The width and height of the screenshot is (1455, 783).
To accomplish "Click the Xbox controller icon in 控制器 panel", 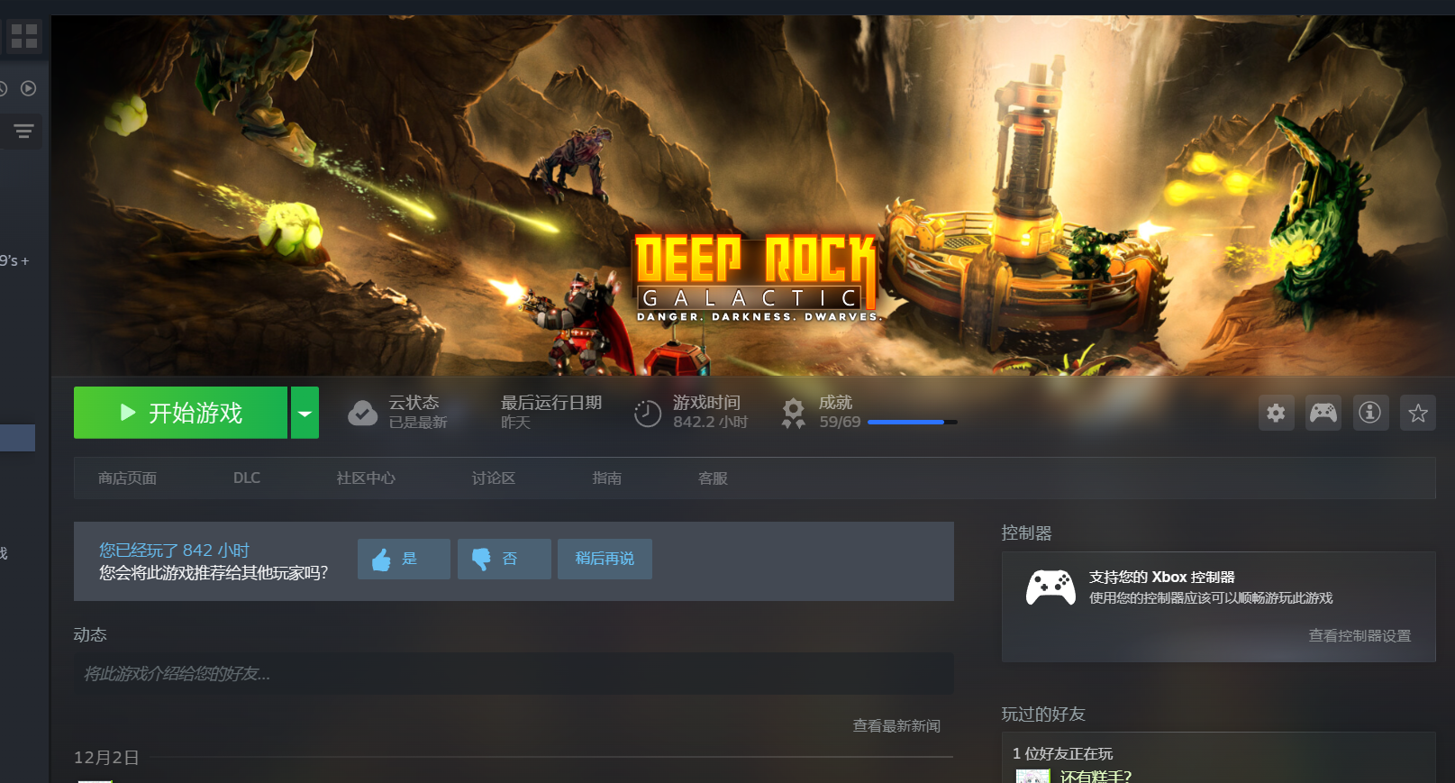I will coord(1050,587).
